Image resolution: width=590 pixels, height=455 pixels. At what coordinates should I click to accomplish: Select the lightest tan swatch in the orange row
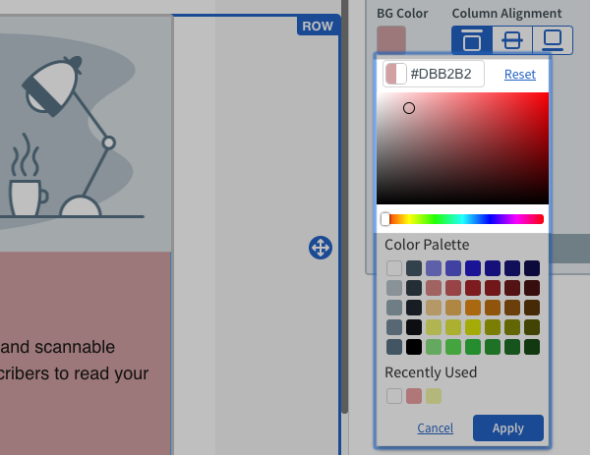(434, 308)
